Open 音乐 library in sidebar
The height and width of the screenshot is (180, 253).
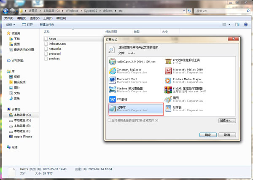(x=14, y=98)
